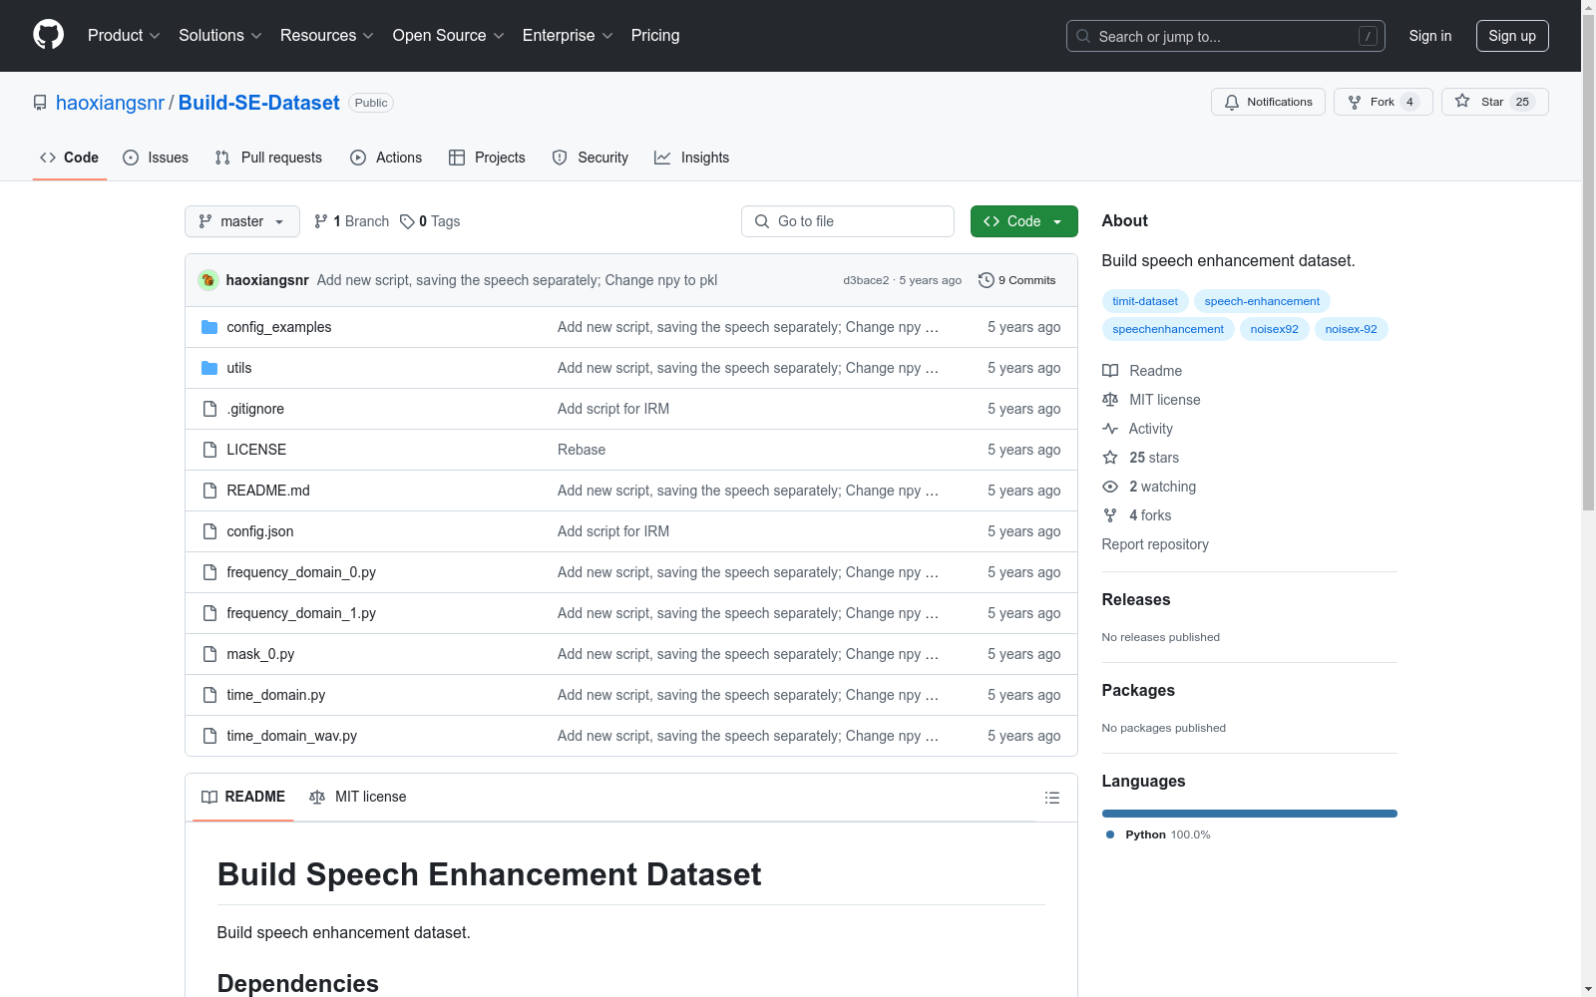Click the Python 100.0% language link
Image resolution: width=1596 pixels, height=997 pixels.
(1159, 834)
